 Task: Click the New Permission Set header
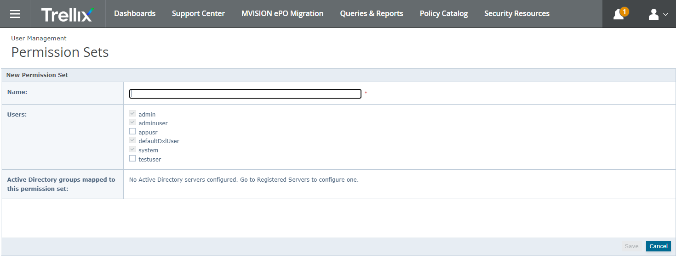coord(37,75)
